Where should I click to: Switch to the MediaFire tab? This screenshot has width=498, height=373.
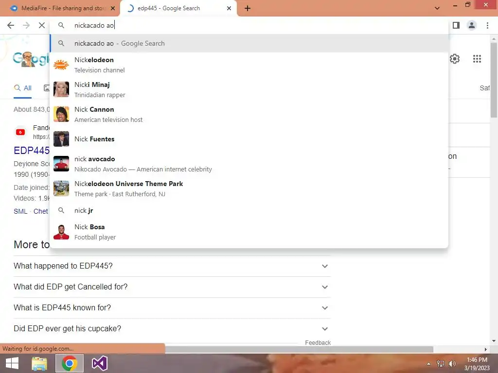point(60,8)
